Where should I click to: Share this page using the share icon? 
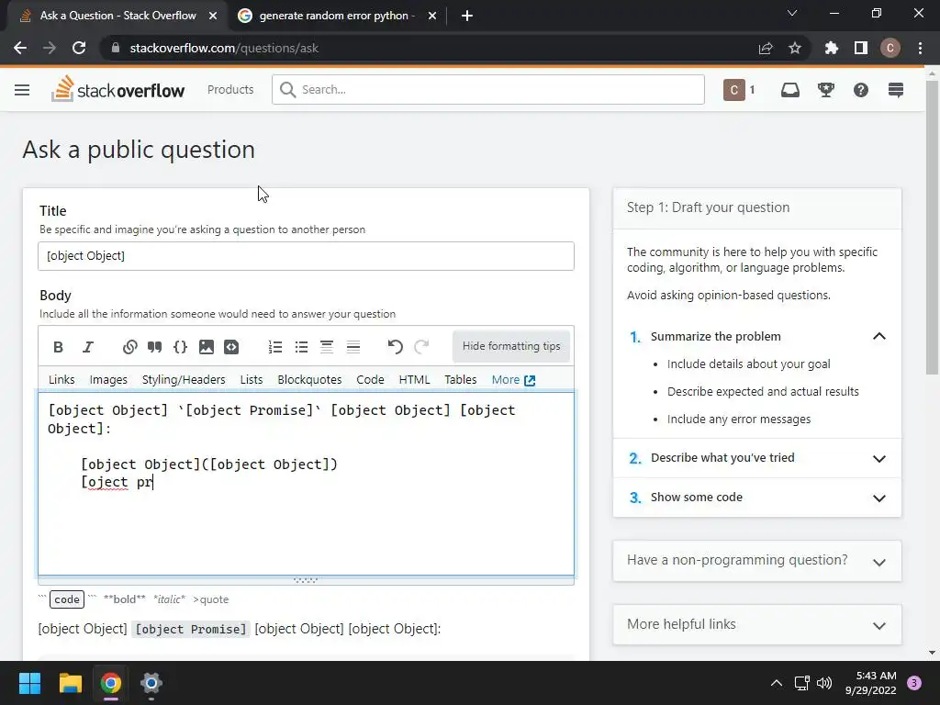[766, 48]
